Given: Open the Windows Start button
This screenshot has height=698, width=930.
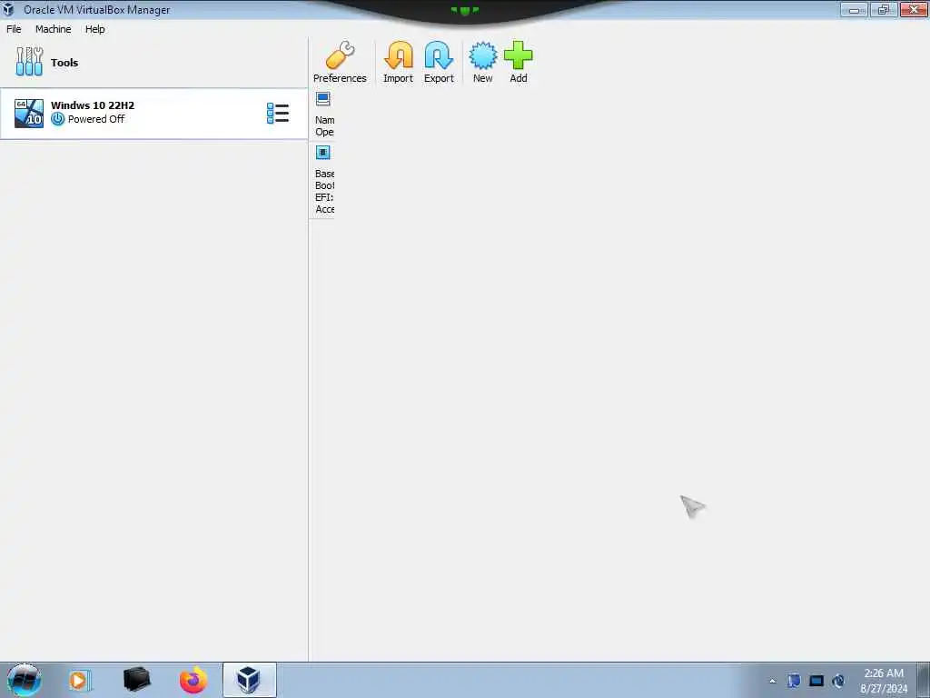Looking at the screenshot, I should [24, 680].
